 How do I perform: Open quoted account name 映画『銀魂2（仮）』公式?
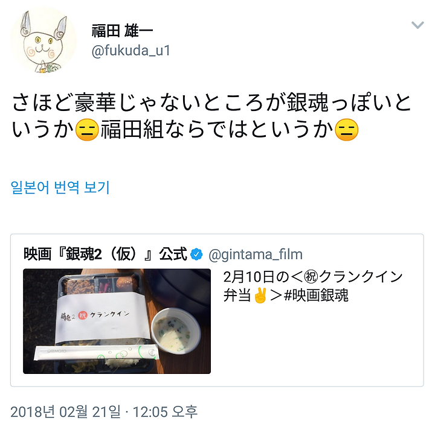(x=105, y=254)
